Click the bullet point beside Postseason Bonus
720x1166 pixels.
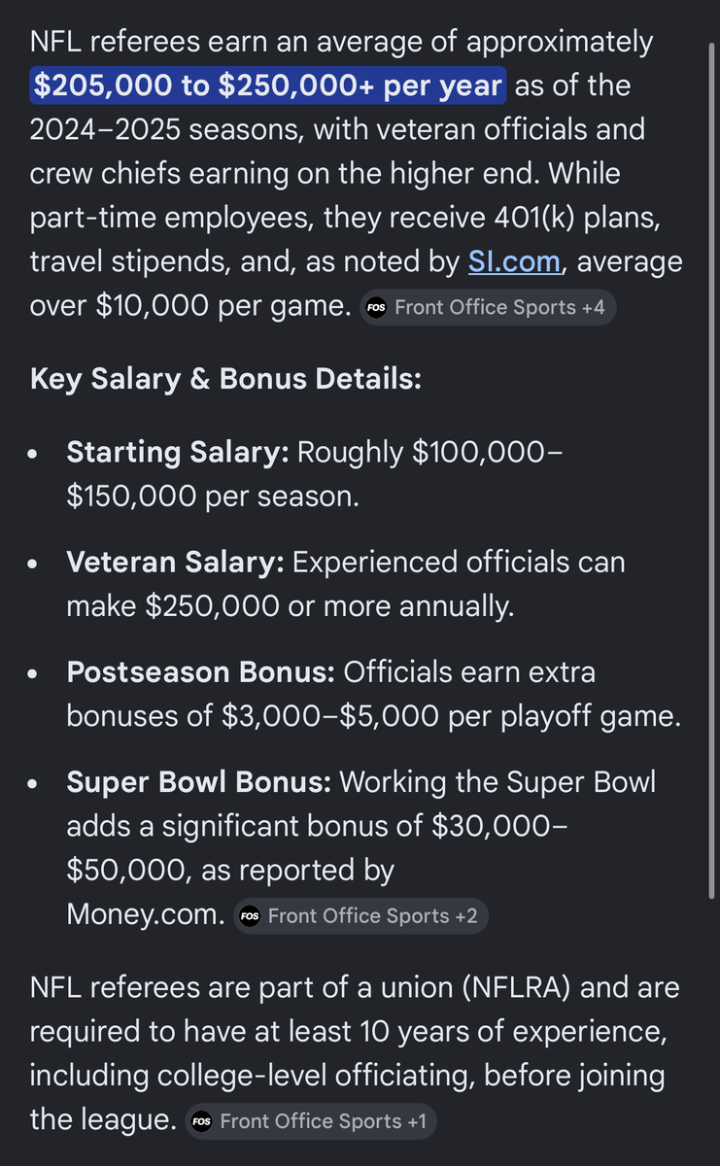point(35,674)
